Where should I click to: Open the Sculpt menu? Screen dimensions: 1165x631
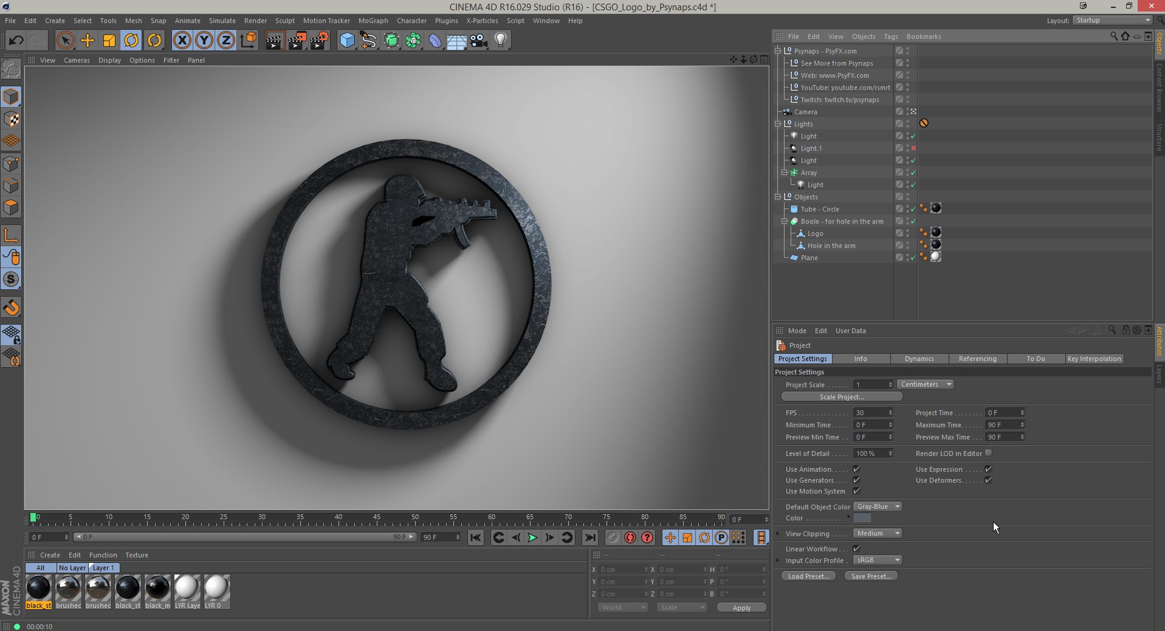284,21
